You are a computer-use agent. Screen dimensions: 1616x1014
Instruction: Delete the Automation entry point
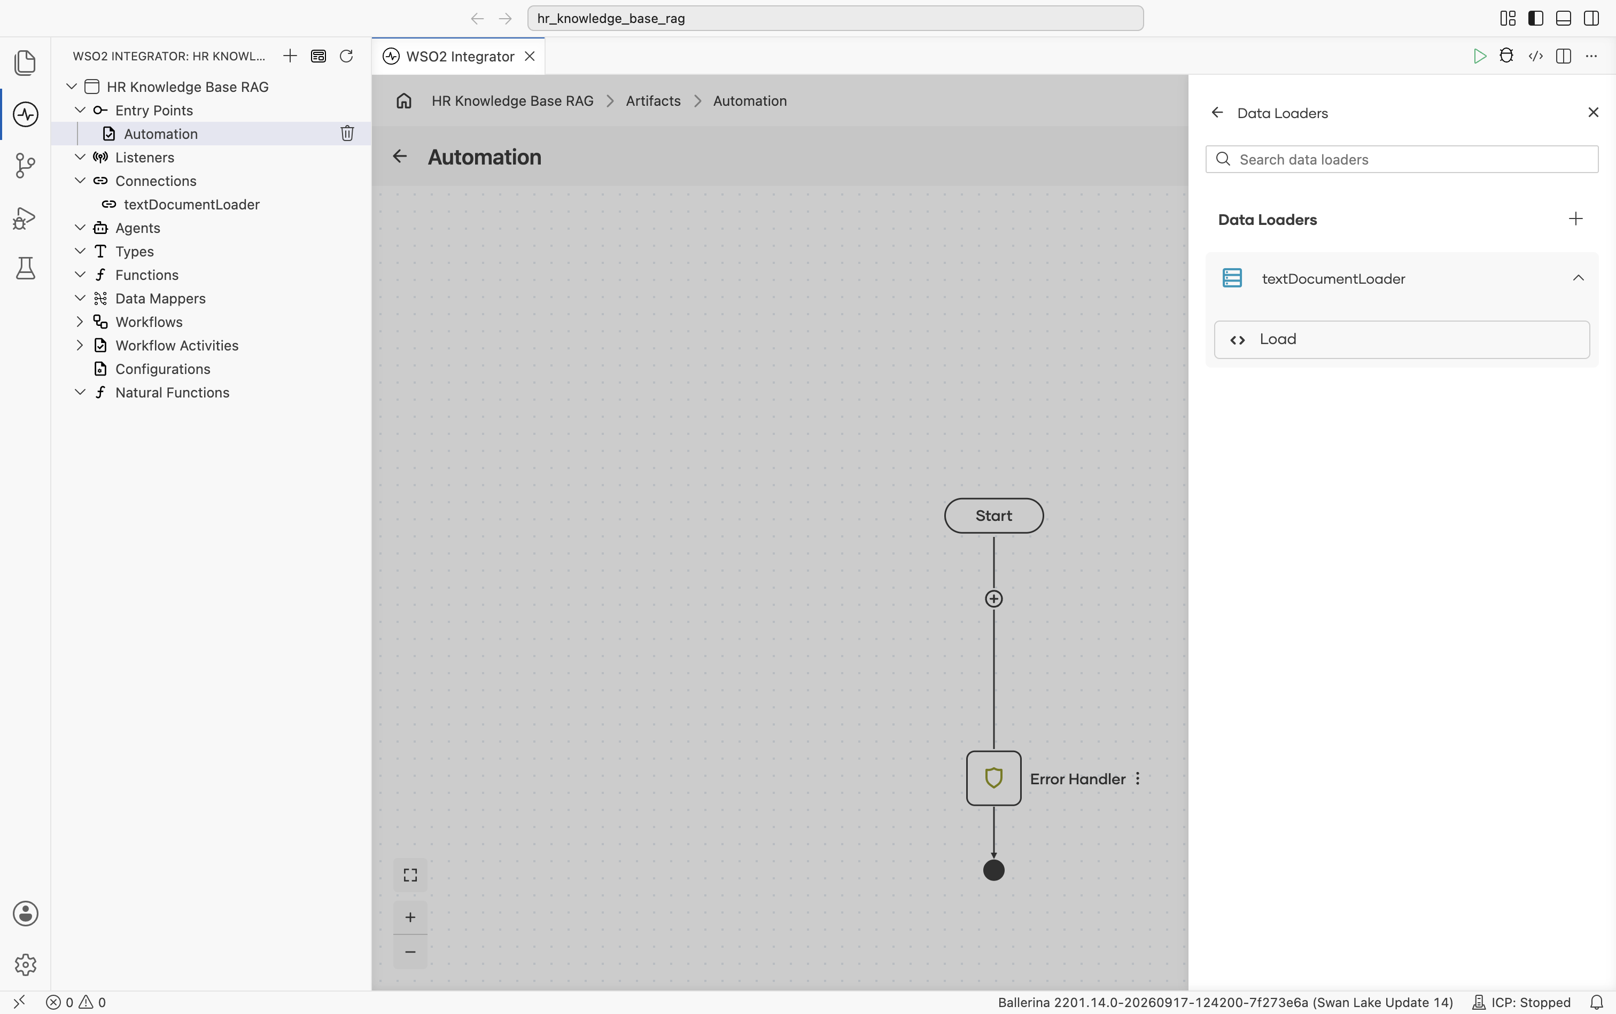pyautogui.click(x=347, y=134)
